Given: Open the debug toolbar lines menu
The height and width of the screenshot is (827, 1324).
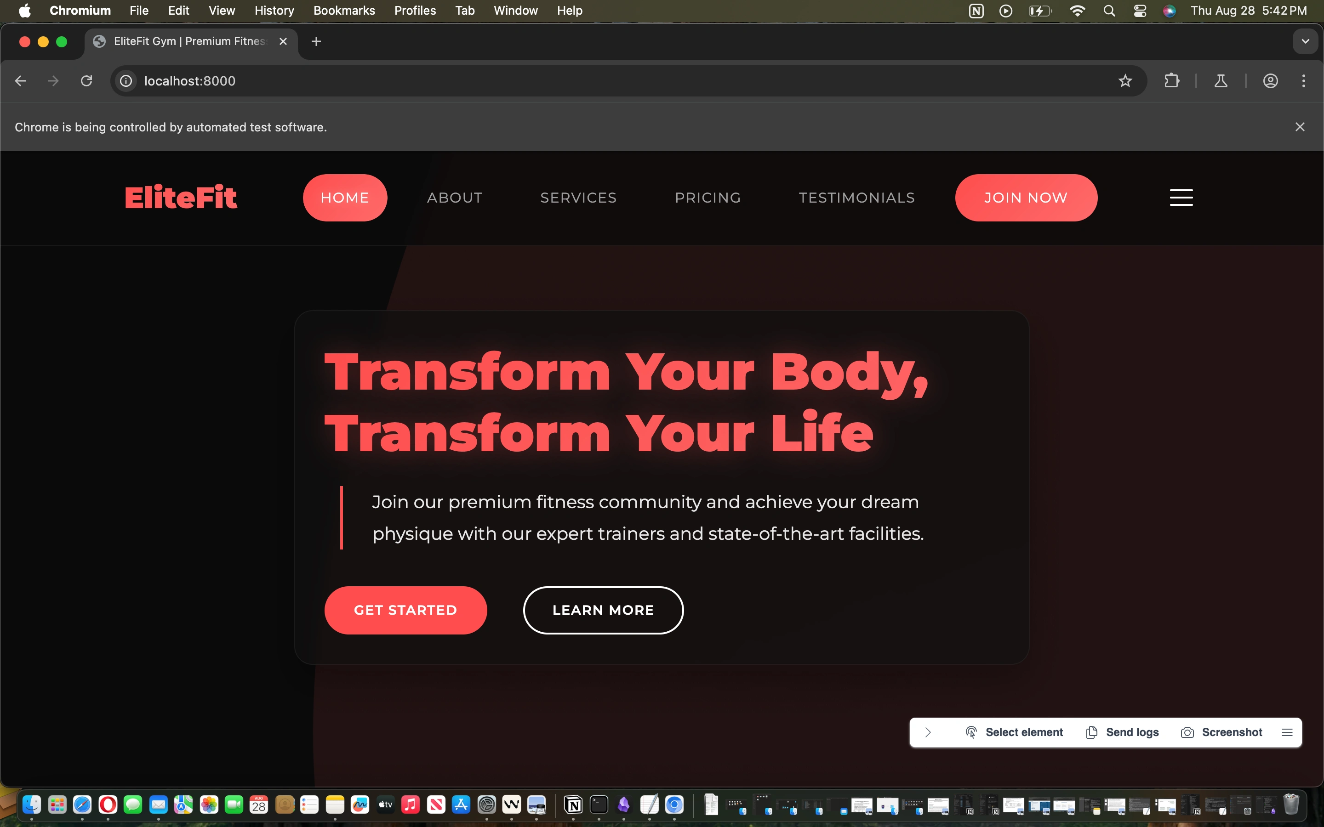Looking at the screenshot, I should (1287, 732).
